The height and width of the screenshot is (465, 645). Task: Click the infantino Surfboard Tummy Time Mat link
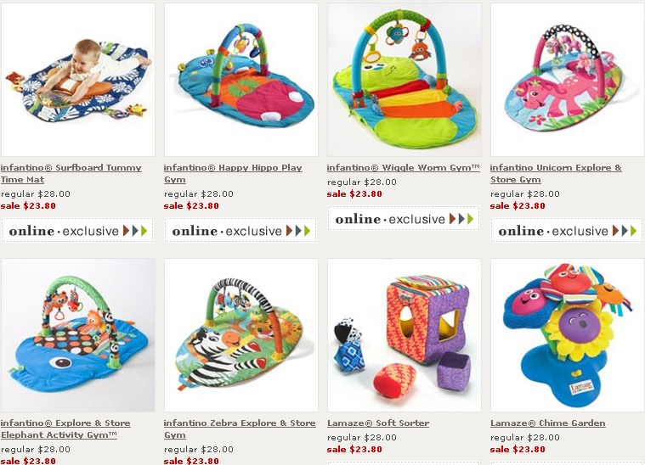[x=71, y=173]
